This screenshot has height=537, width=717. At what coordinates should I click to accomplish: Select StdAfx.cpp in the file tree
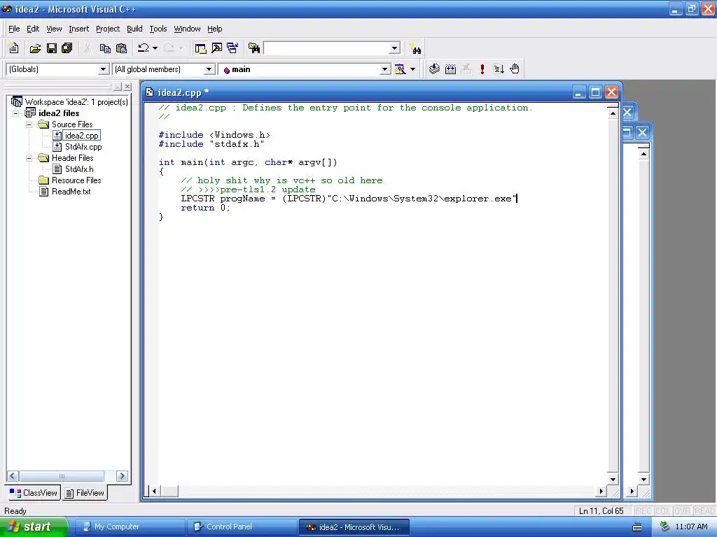point(83,147)
